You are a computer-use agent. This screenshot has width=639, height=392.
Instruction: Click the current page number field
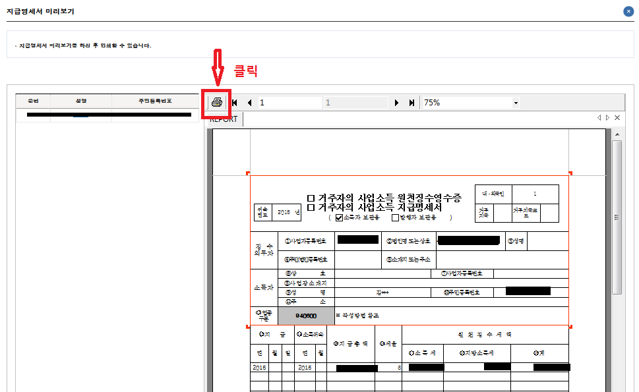[289, 103]
